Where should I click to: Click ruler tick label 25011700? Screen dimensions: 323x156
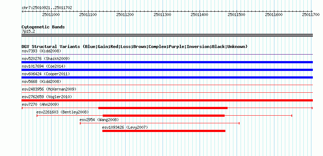tap(311, 15)
